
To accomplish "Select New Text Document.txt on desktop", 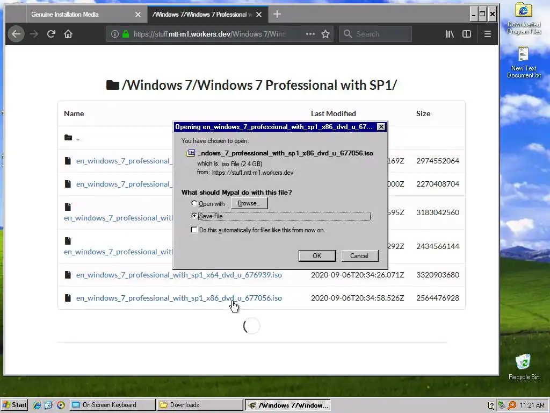I will pos(524,62).
